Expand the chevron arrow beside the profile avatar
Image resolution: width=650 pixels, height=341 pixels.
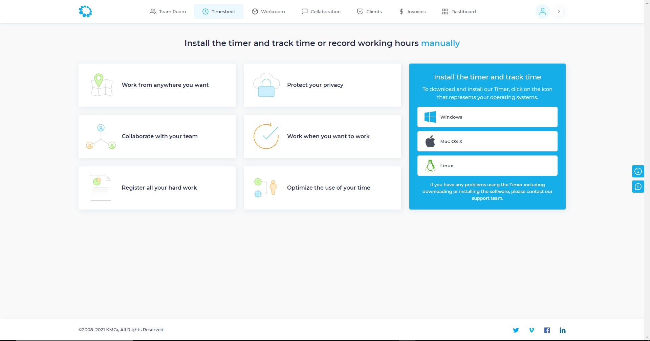559,11
